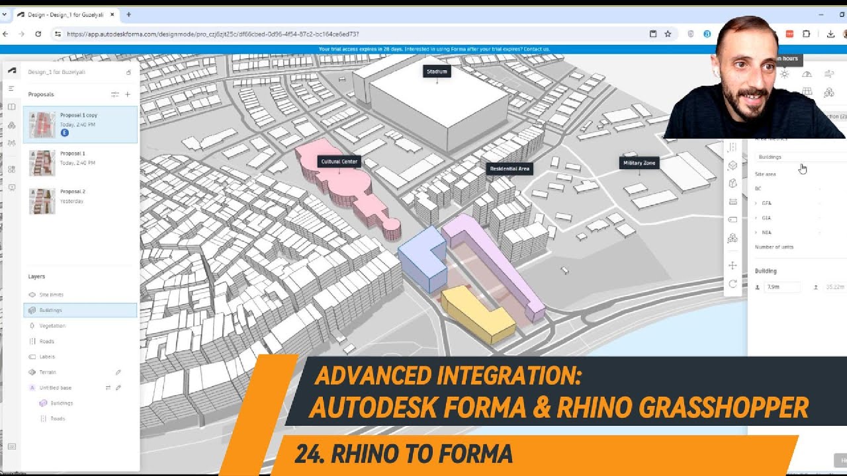The width and height of the screenshot is (847, 476).
Task: Click the Stadium label in the map
Action: pyautogui.click(x=437, y=71)
